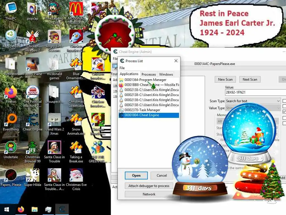286x215 pixels.
Task: Open the Recycle Bin icon
Action: coord(11,39)
